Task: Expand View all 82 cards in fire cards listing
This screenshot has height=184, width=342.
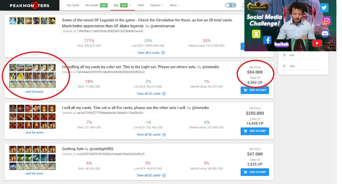Action: pyautogui.click(x=151, y=135)
